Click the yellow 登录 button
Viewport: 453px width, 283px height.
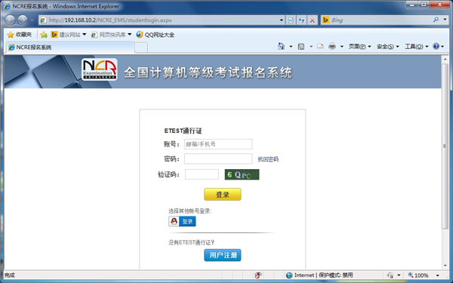point(223,195)
